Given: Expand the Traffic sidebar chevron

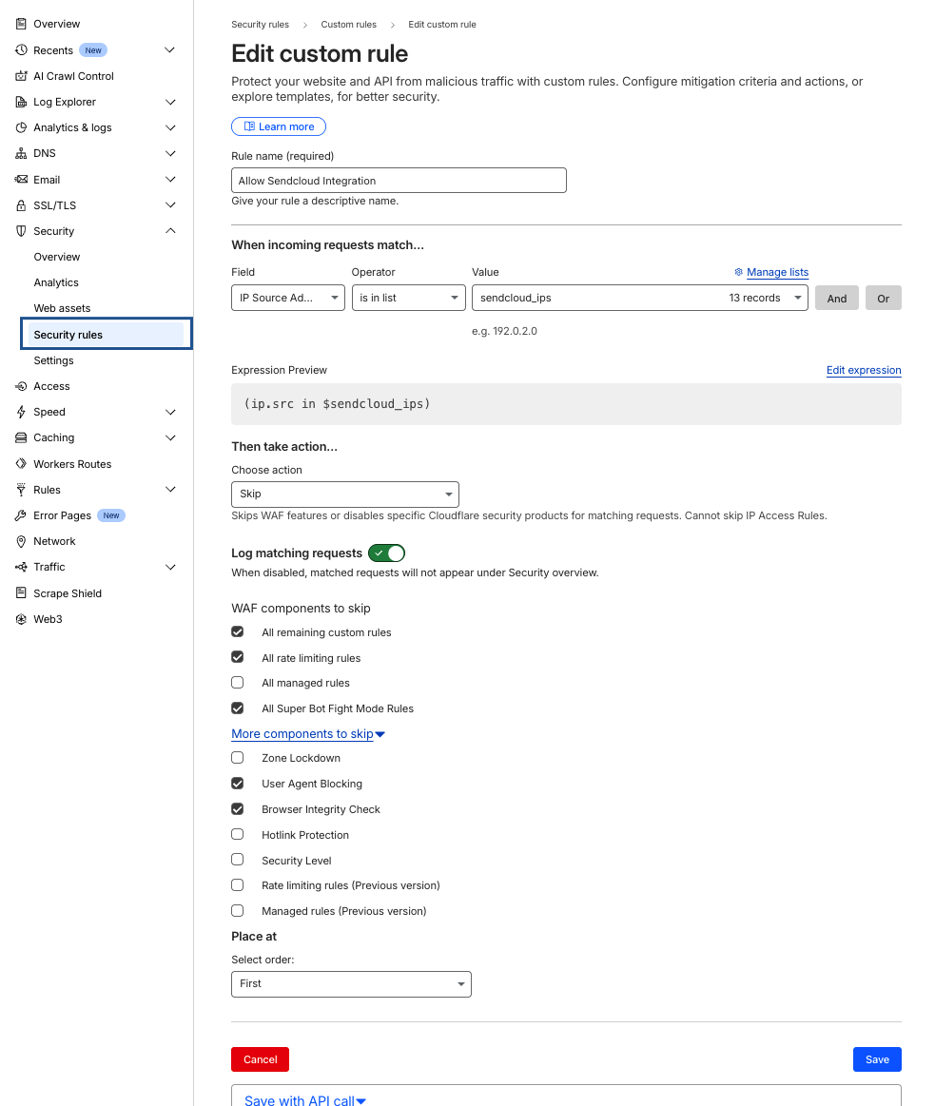Looking at the screenshot, I should point(170,567).
